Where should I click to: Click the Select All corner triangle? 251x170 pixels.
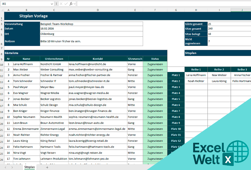(2, 10)
